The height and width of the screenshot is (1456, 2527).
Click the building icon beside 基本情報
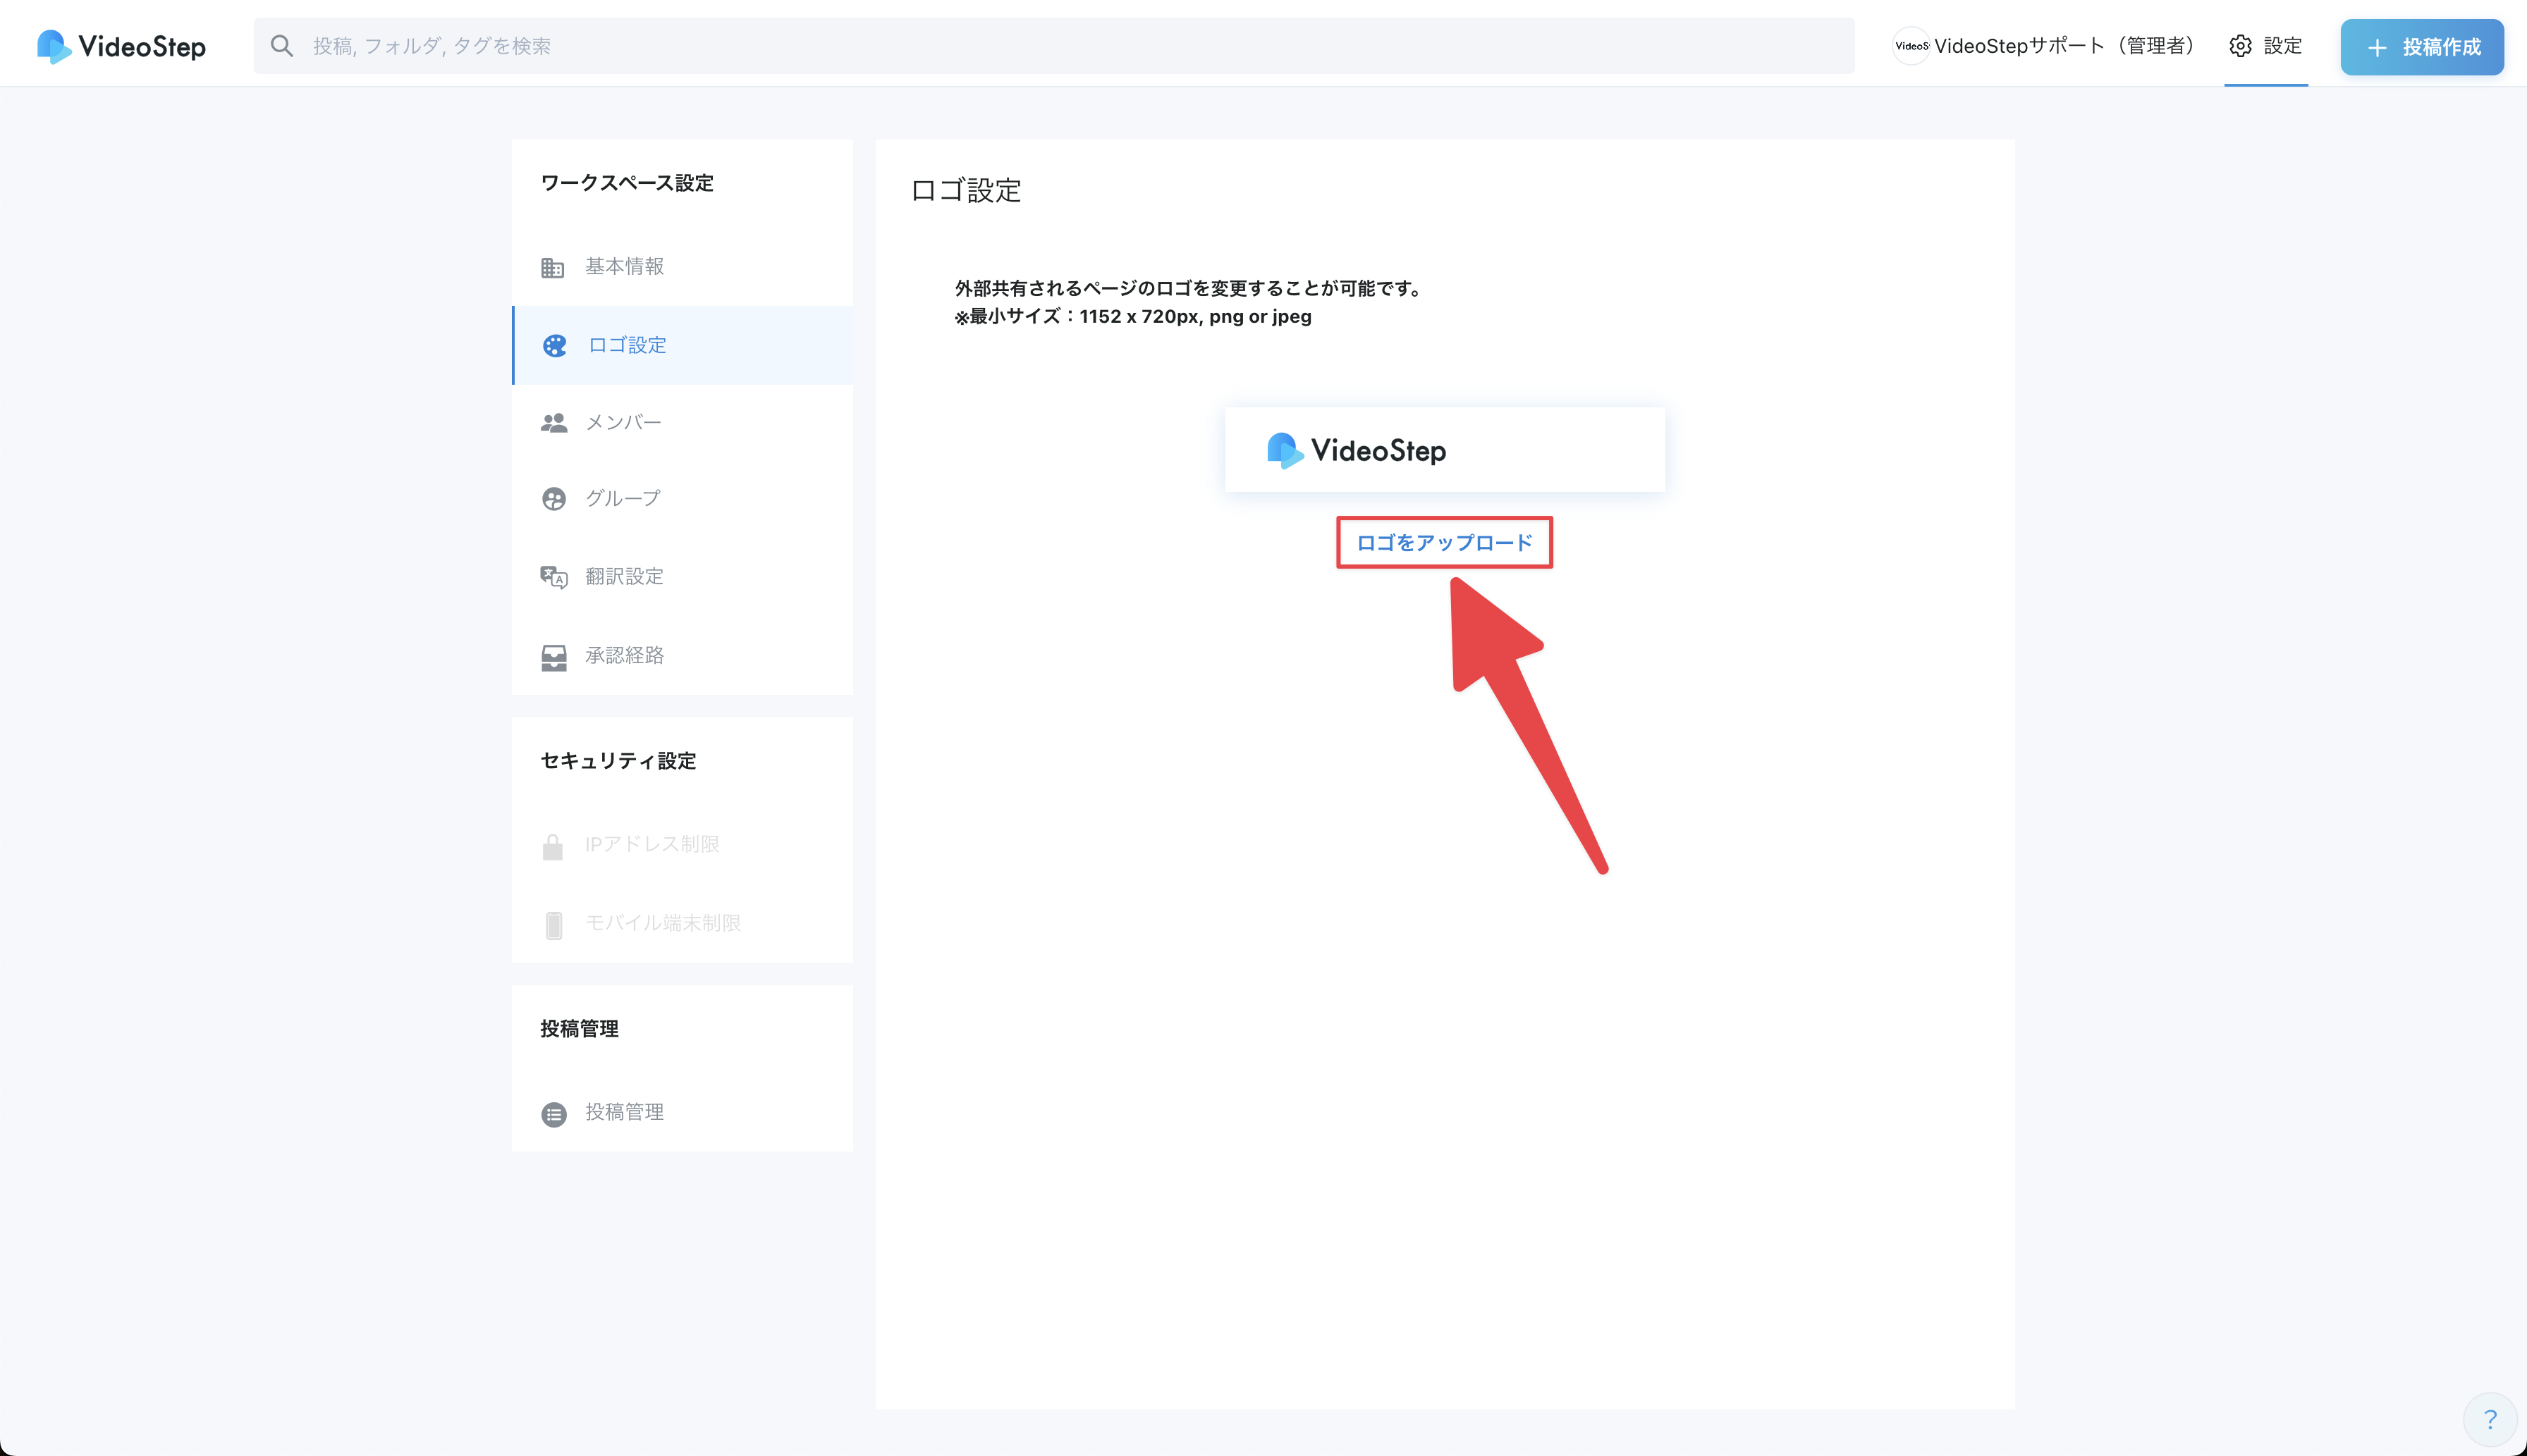coord(552,267)
